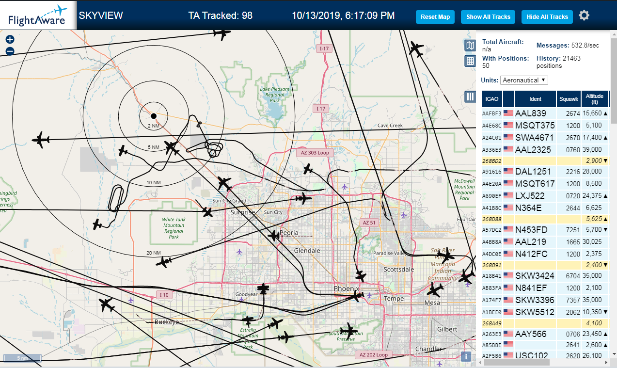
Task: Open the settings gear icon
Action: point(584,16)
